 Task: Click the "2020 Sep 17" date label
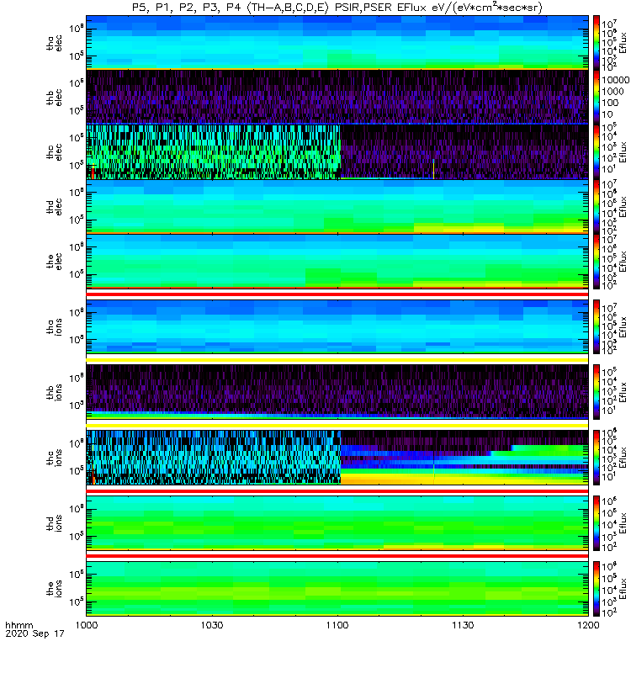pos(34,633)
